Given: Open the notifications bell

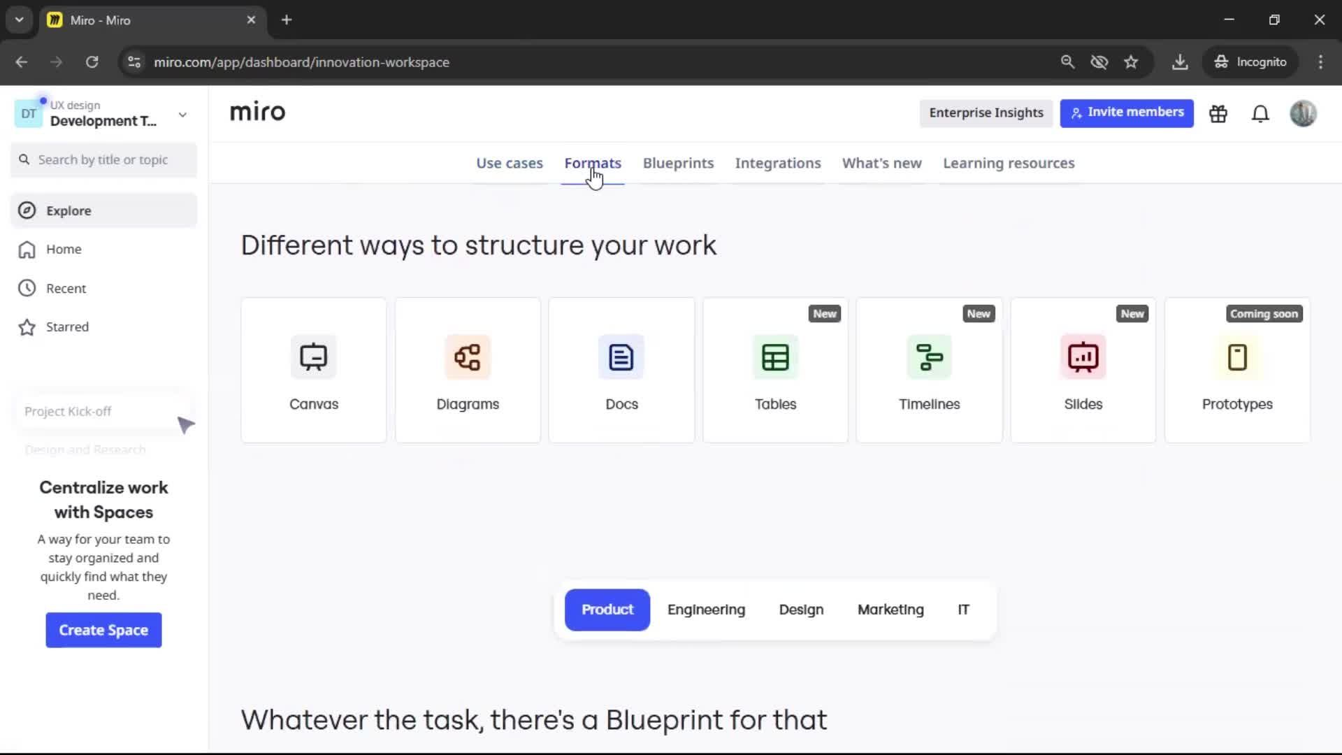Looking at the screenshot, I should click(1260, 113).
